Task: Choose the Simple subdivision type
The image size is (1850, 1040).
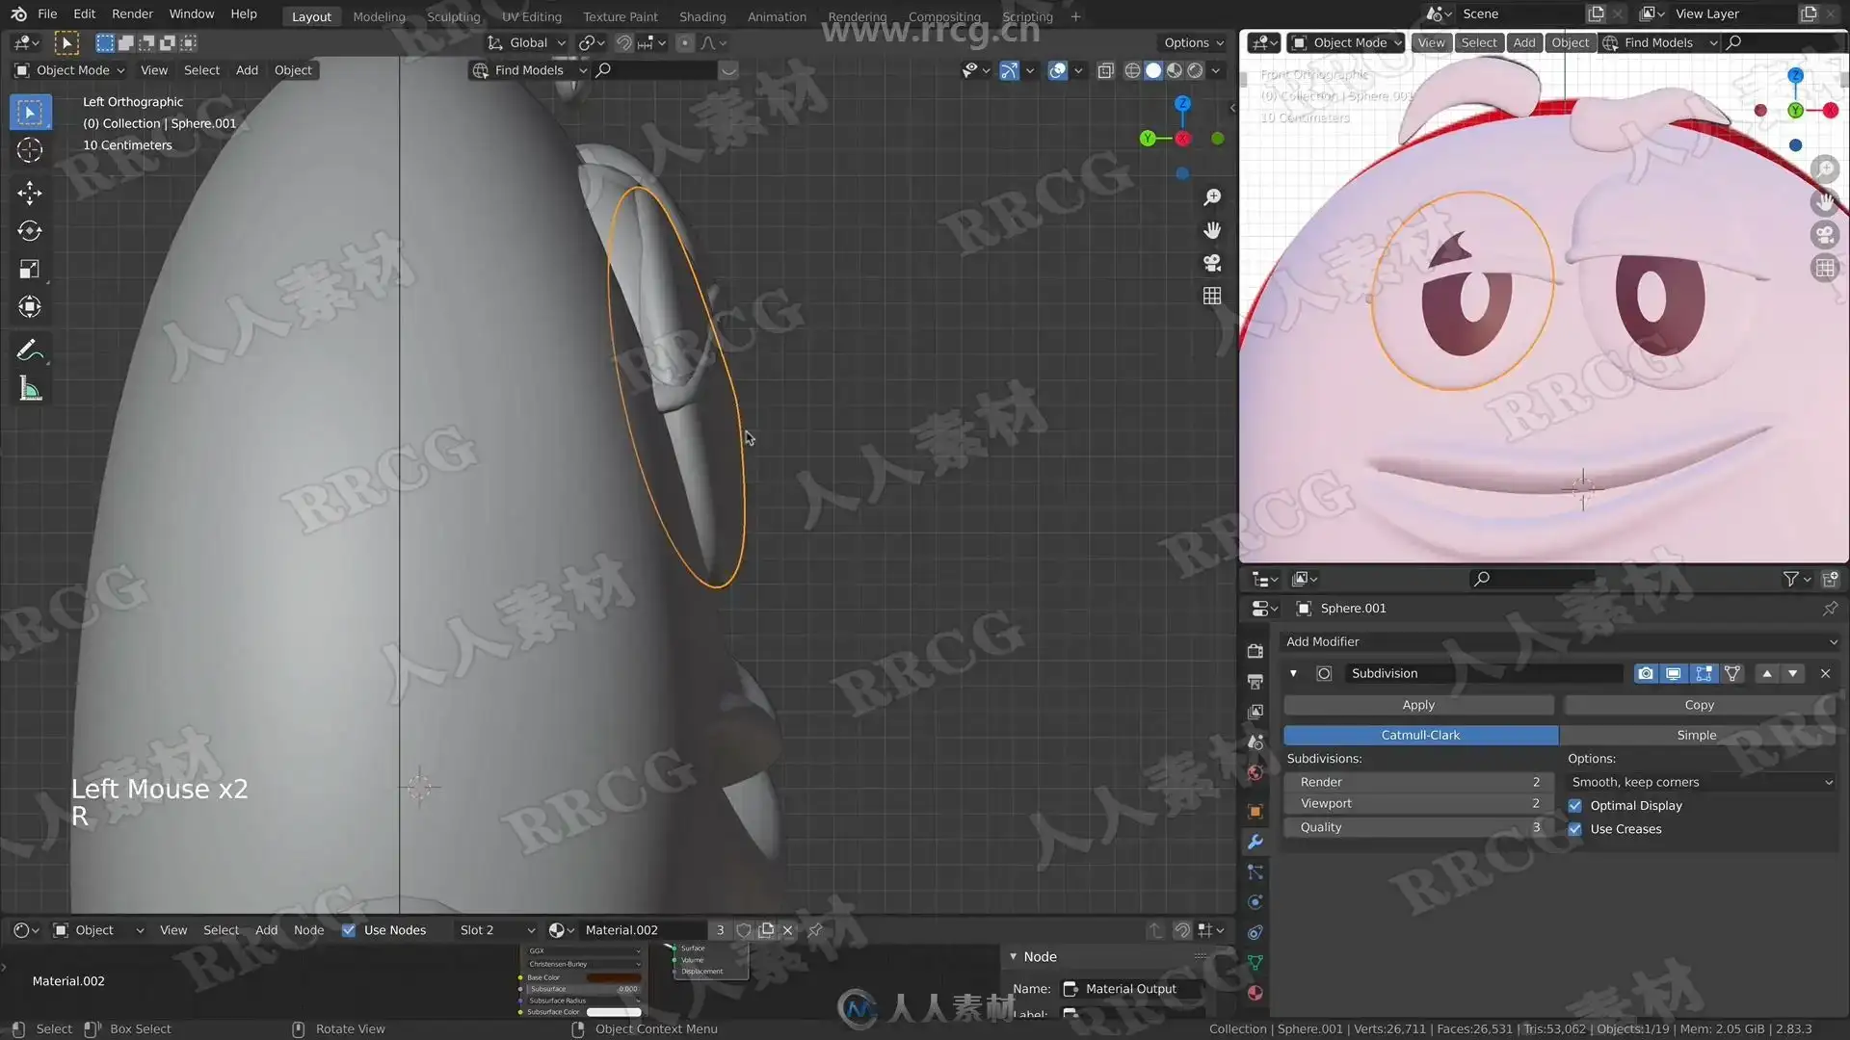Action: (1696, 735)
